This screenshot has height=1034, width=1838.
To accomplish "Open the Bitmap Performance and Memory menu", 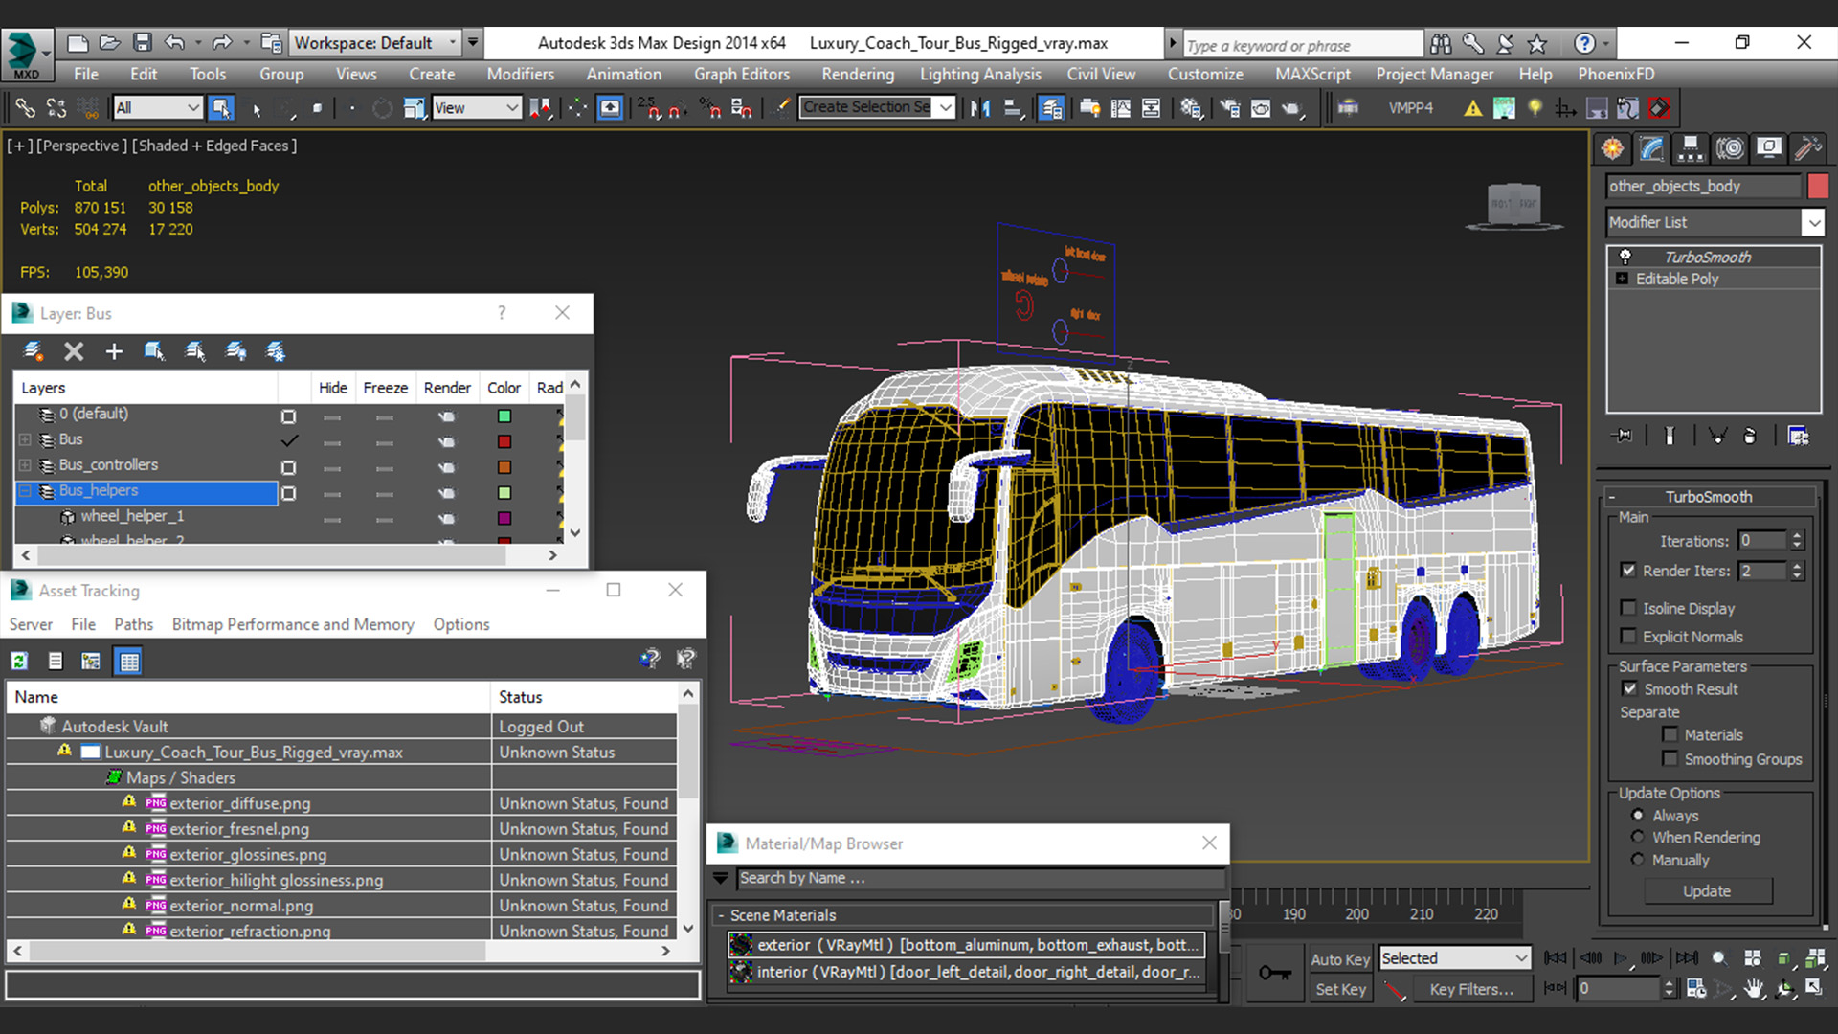I will tap(293, 624).
